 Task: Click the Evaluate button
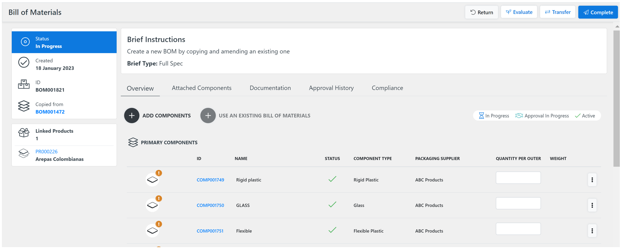519,12
